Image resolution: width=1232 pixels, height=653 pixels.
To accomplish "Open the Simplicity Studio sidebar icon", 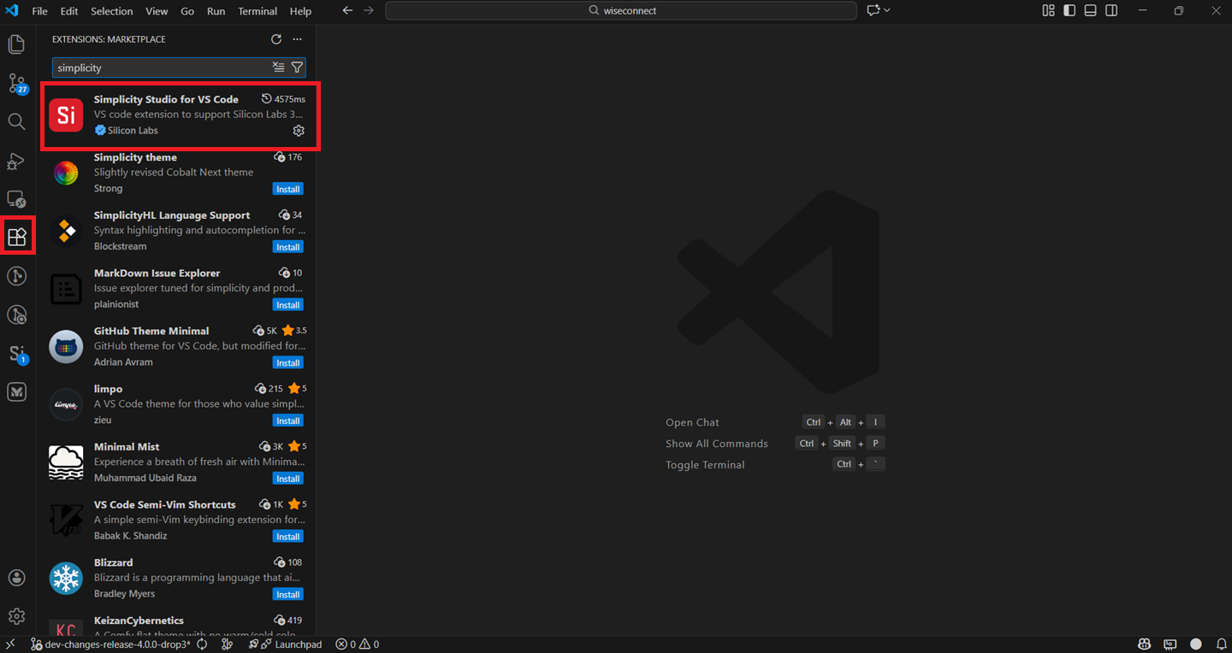I will point(17,353).
